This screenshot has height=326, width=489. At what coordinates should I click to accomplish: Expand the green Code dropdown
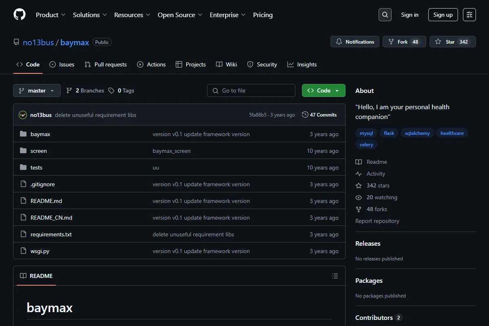[x=324, y=90]
